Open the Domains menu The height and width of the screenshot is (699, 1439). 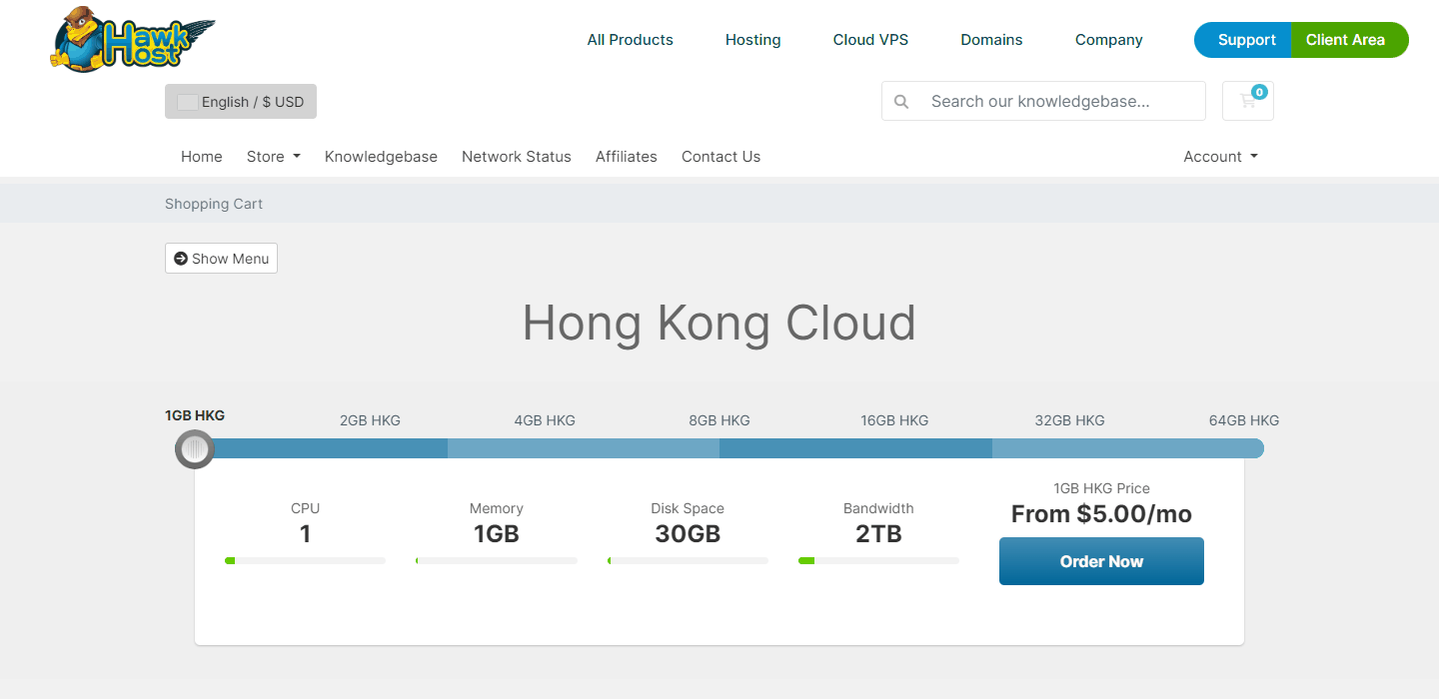[991, 40]
